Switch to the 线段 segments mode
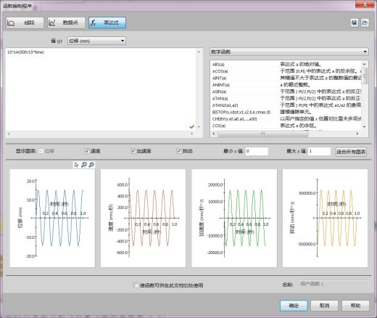Image resolution: width=377 pixels, height=318 pixels. click(25, 23)
